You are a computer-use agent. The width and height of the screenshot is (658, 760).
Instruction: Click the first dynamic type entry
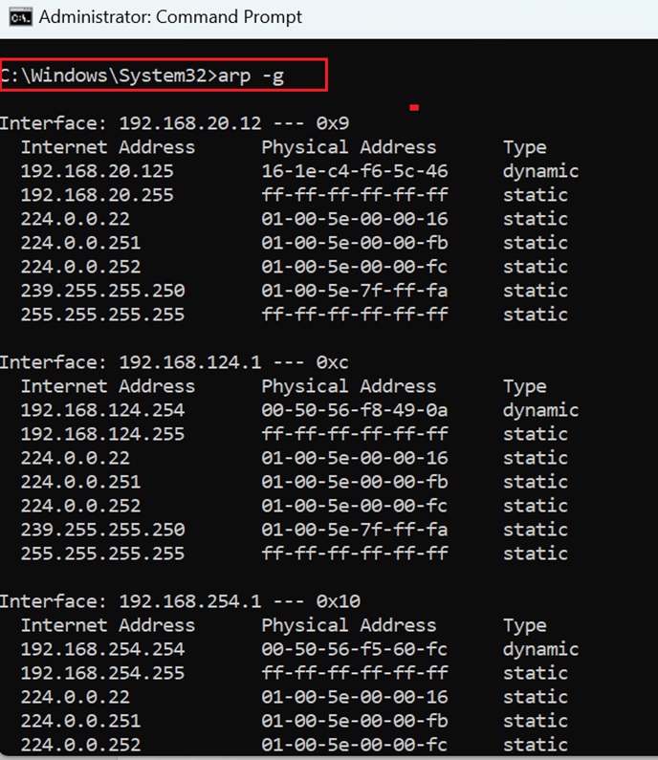pos(540,171)
